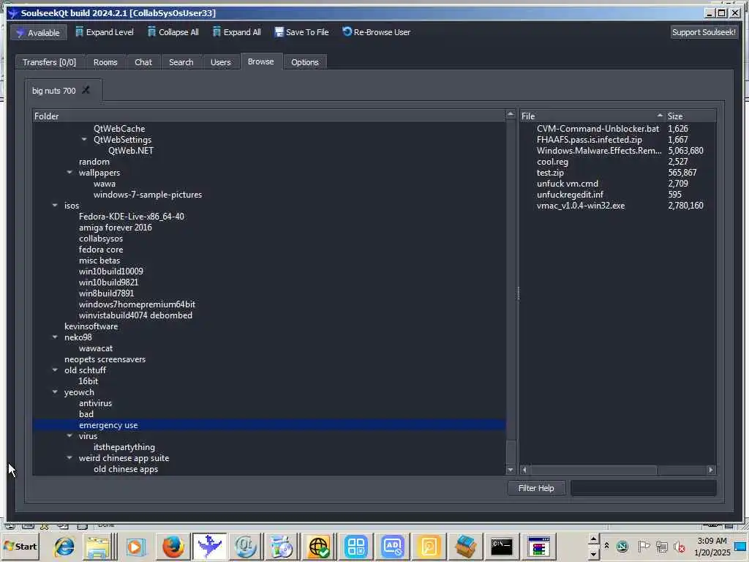The image size is (749, 562).
Task: Select the itsthepartything folder
Action: coord(124,447)
